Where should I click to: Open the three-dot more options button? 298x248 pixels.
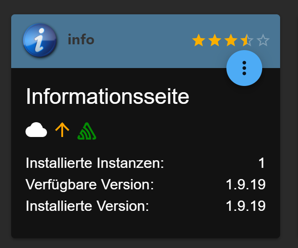[x=244, y=68]
